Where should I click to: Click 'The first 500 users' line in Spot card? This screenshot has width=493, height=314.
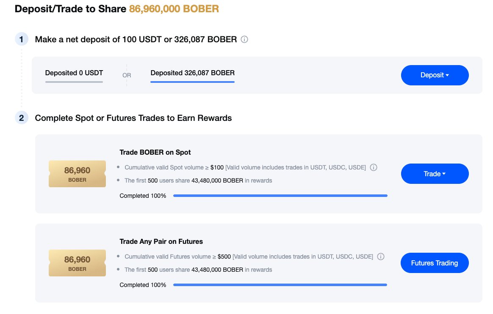pyautogui.click(x=198, y=181)
